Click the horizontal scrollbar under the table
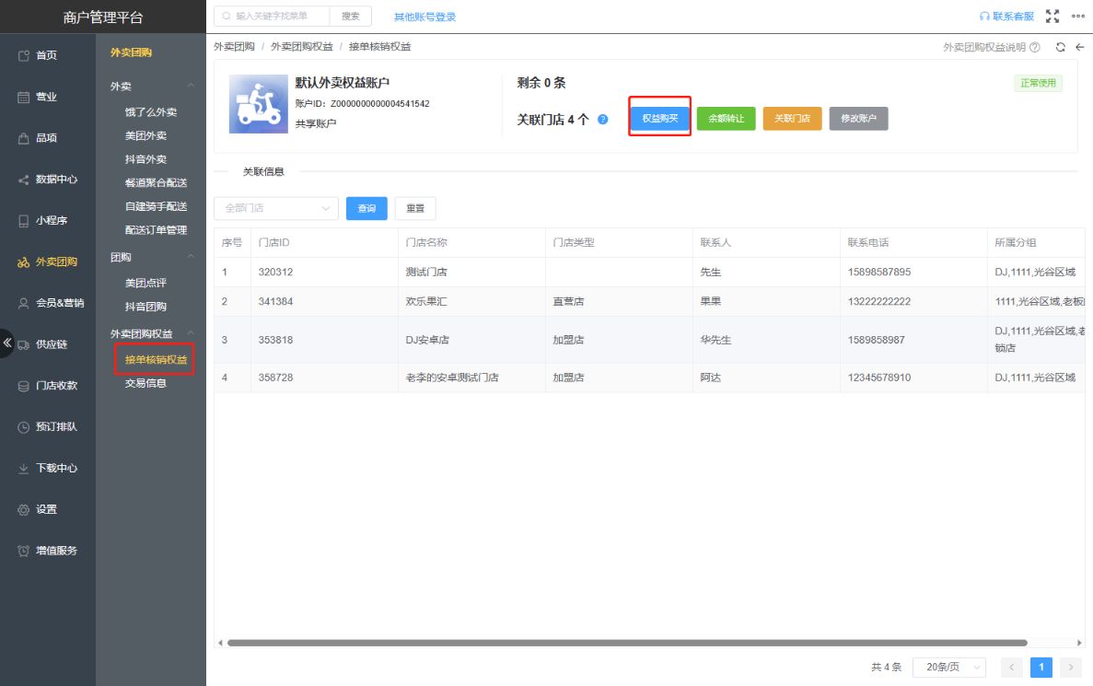 [627, 643]
